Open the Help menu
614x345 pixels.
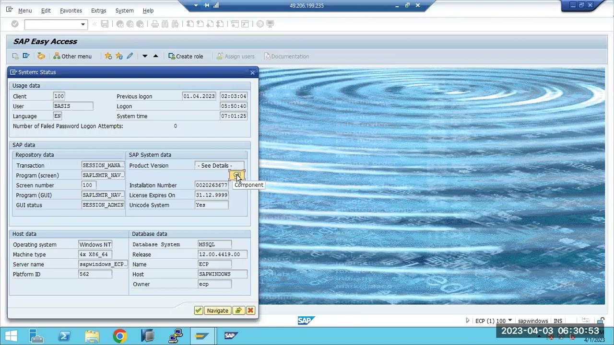(148, 11)
